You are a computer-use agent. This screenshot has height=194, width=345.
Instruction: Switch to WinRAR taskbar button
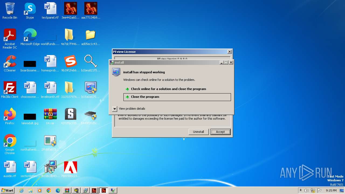tap(67, 190)
